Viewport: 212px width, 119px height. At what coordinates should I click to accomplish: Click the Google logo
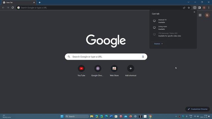click(x=106, y=41)
